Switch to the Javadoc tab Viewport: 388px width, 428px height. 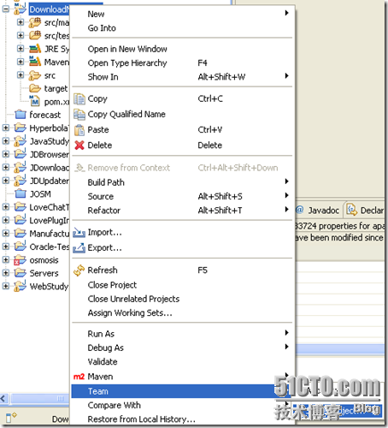pyautogui.click(x=319, y=211)
